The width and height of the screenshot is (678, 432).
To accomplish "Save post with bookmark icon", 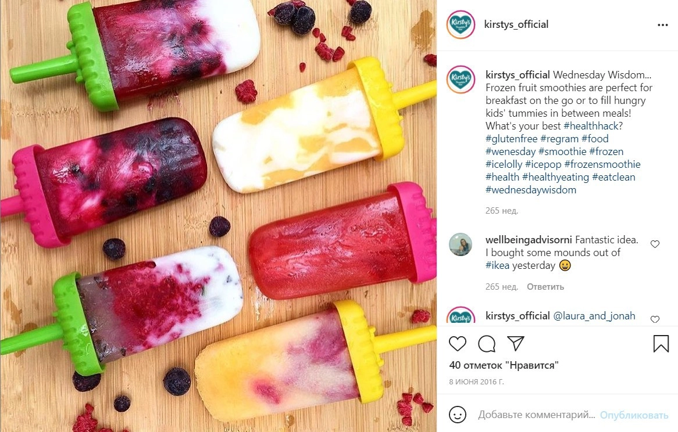I will coord(661,344).
